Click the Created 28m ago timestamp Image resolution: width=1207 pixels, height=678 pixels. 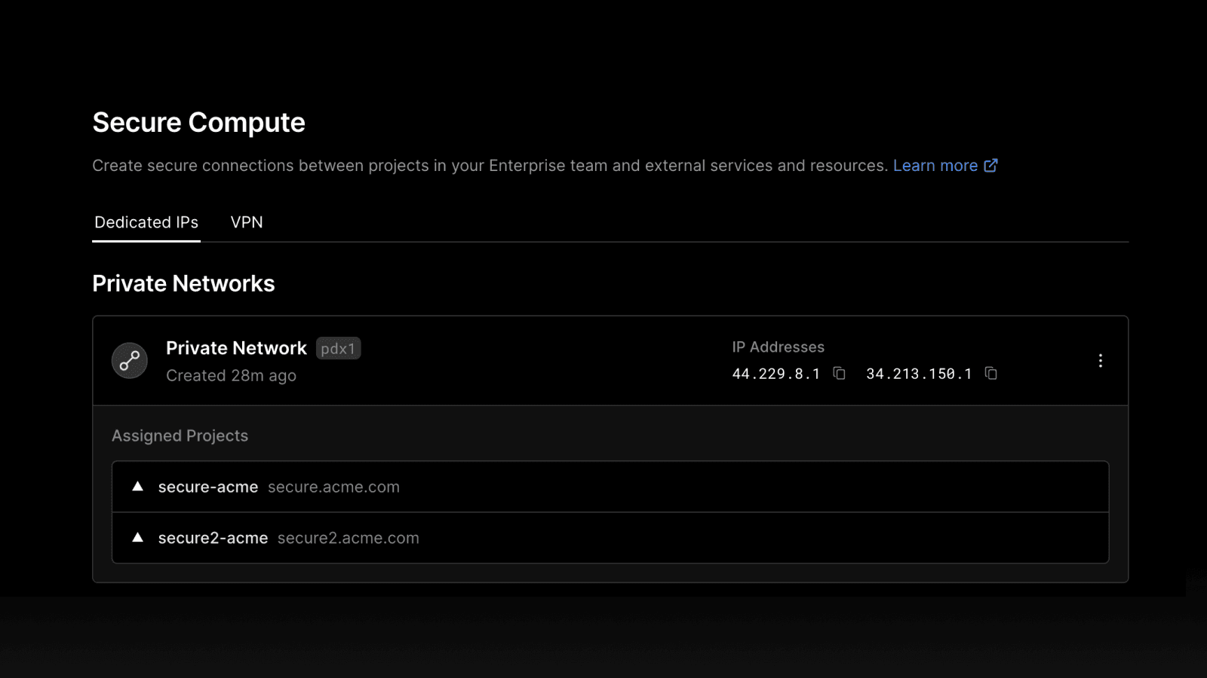[x=231, y=376]
